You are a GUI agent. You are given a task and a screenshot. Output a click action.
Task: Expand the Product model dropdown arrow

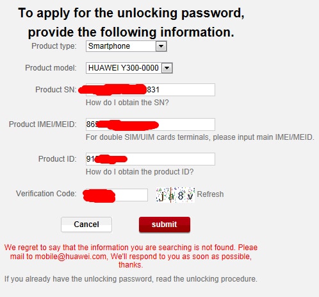coord(167,68)
